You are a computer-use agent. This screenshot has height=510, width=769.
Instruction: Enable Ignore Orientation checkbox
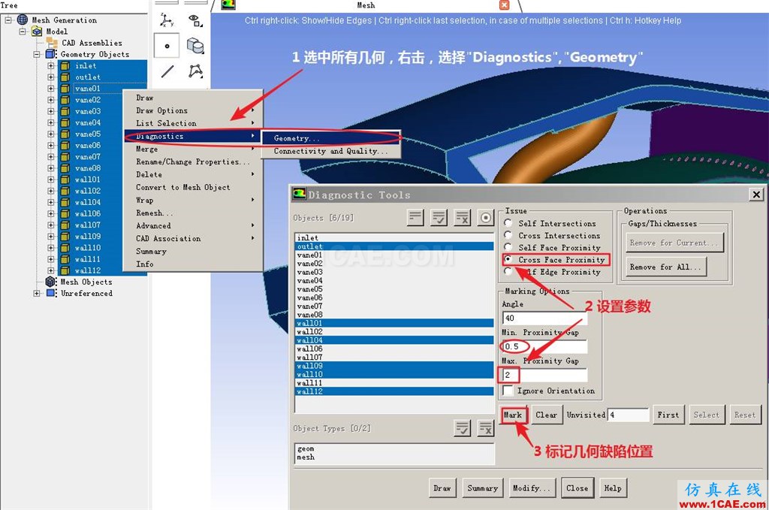coord(508,391)
